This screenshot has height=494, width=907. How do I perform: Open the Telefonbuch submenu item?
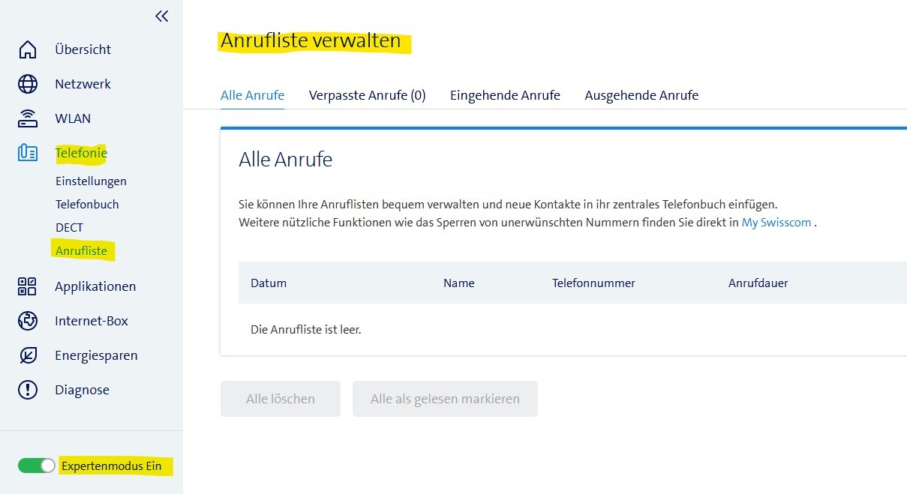(87, 204)
